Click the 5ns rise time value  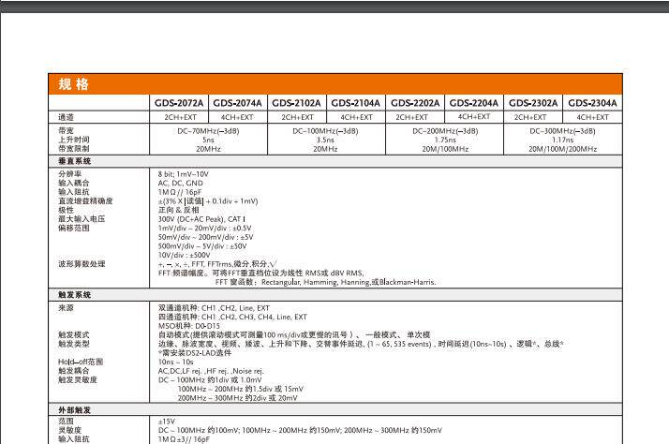(x=208, y=140)
